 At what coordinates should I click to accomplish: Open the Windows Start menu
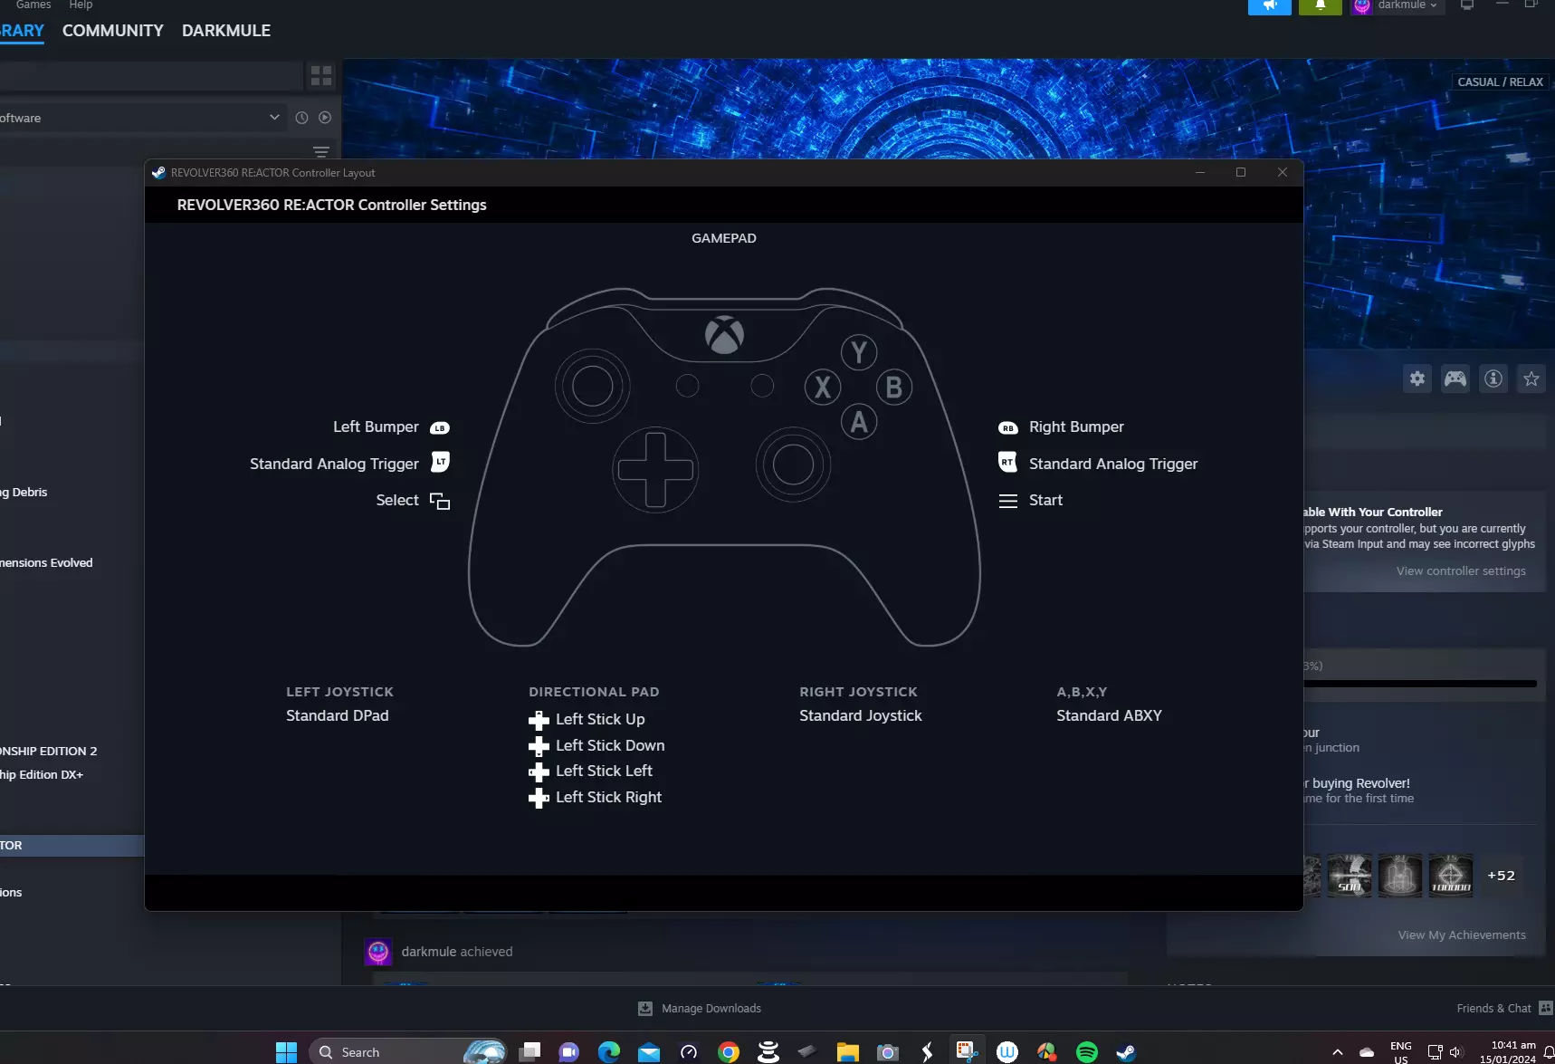coord(286,1051)
